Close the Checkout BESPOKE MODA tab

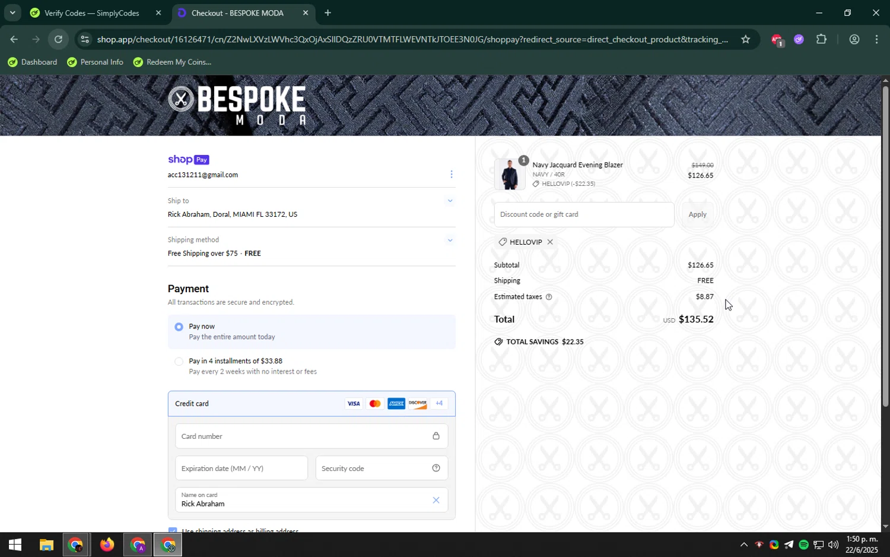306,13
